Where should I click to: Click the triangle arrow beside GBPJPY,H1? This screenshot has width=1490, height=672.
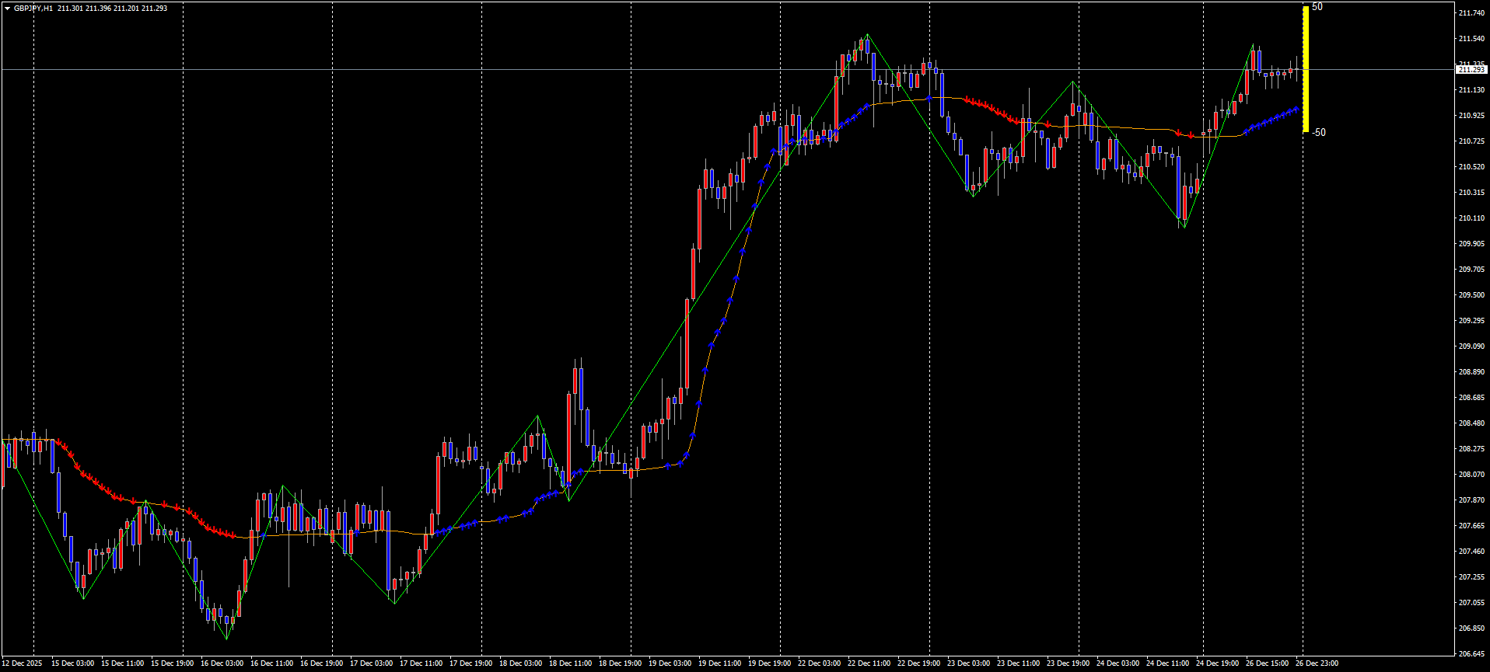point(7,9)
